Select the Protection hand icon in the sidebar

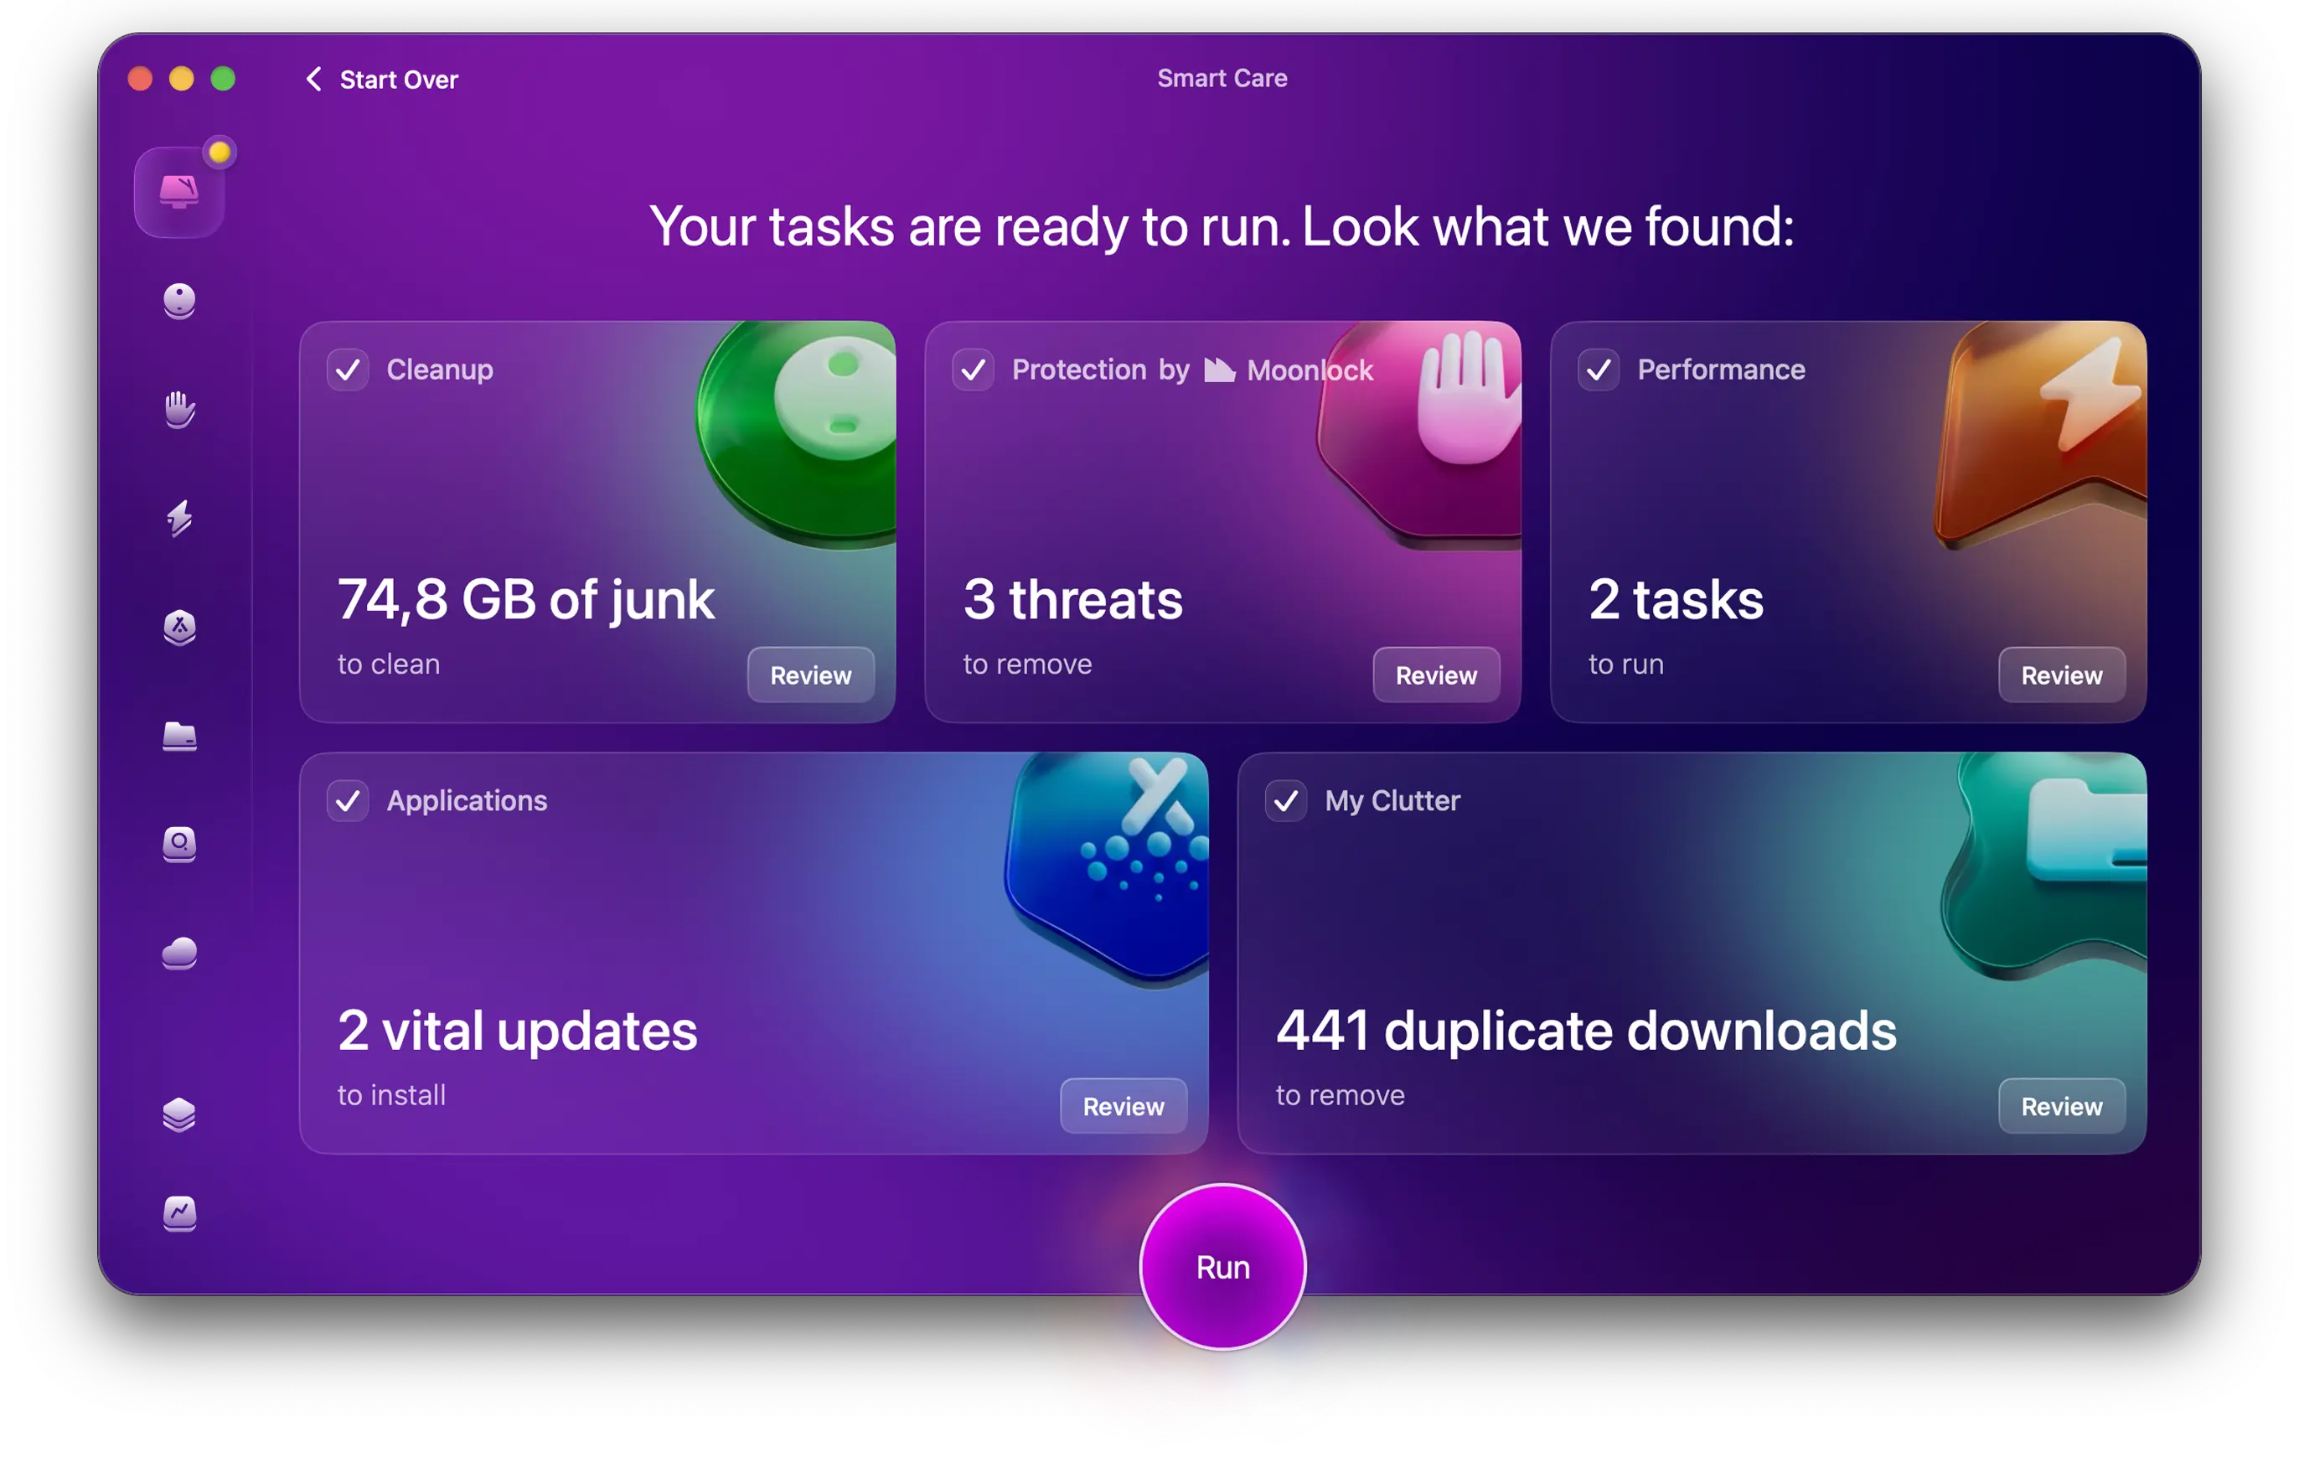click(x=179, y=410)
